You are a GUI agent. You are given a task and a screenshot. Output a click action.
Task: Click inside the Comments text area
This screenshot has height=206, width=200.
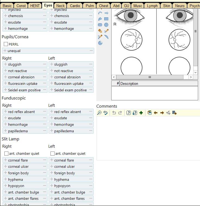tap(148, 138)
